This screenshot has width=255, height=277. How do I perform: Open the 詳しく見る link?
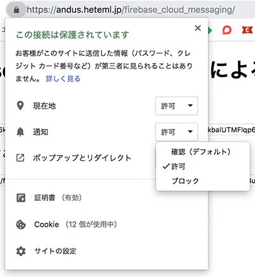pyautogui.click(x=63, y=79)
